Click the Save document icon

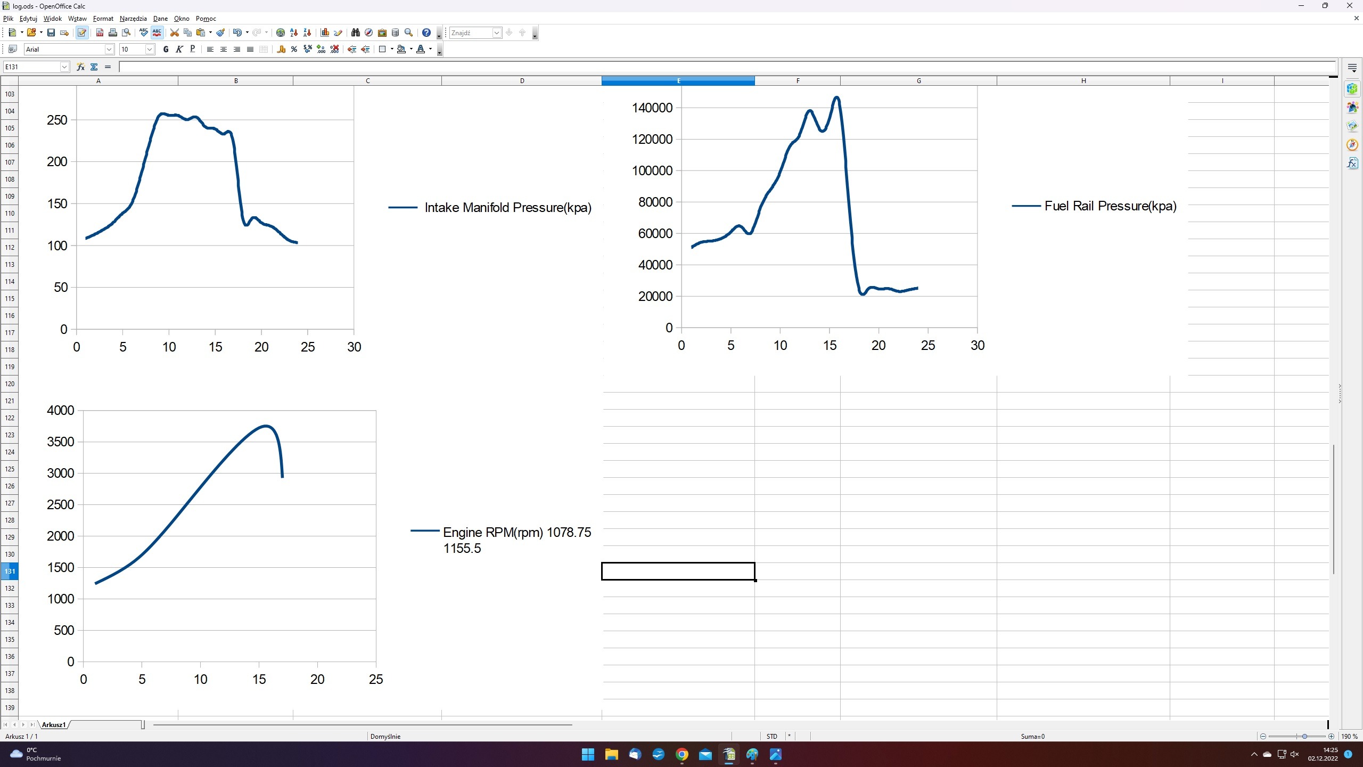51,33
